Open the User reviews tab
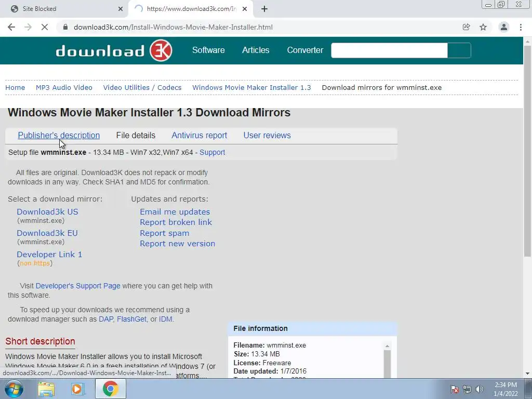The image size is (532, 399). [267, 136]
